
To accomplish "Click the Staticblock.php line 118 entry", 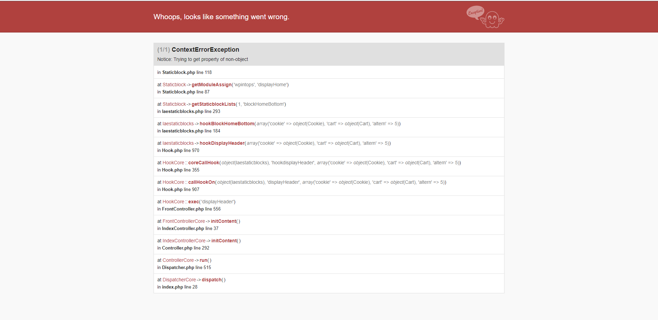I will (x=184, y=72).
